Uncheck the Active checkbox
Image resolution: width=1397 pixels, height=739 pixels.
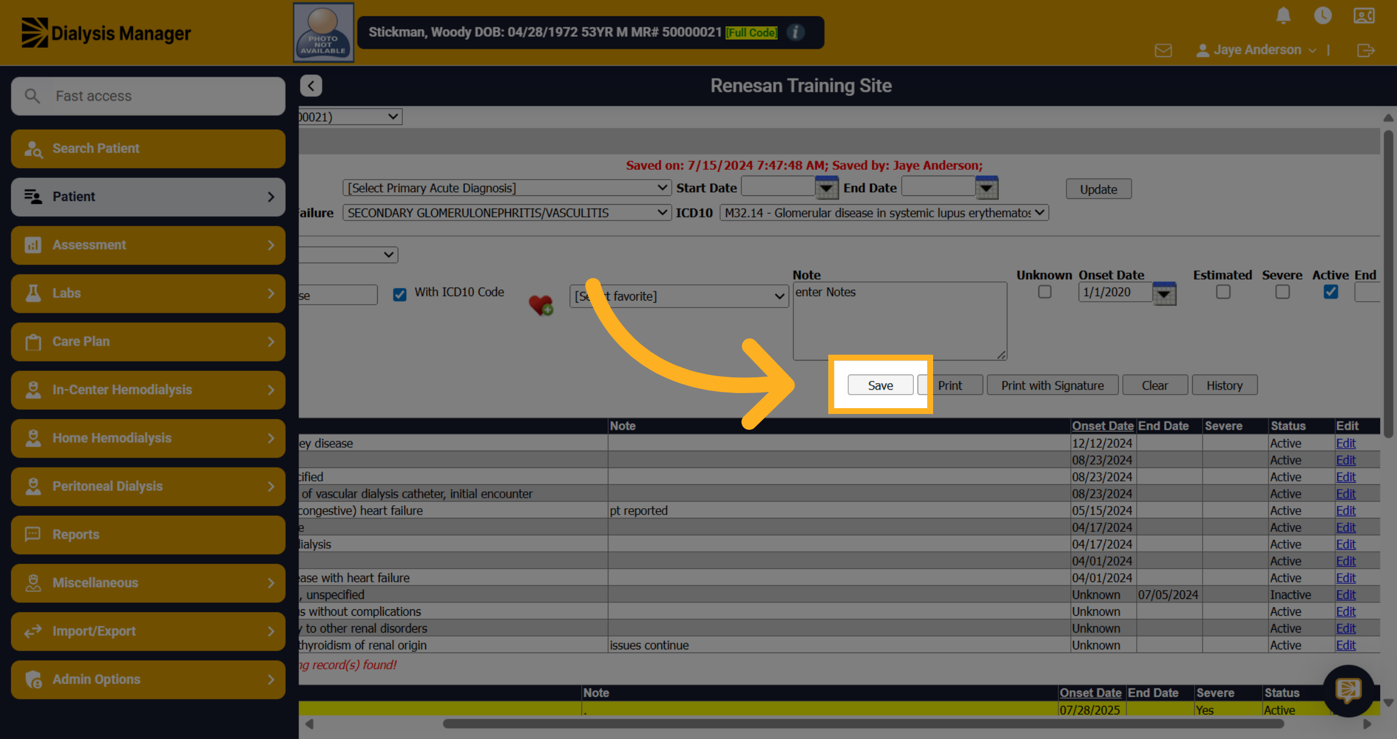click(1331, 292)
